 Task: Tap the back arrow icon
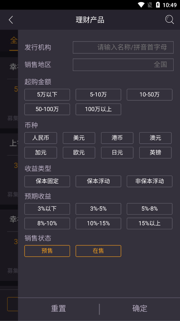coord(11,20)
